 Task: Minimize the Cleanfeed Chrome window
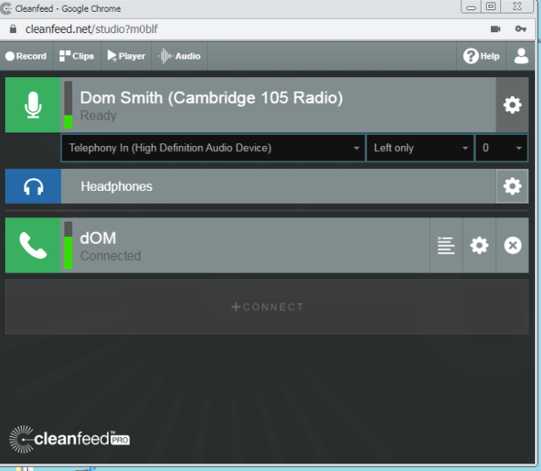471,7
